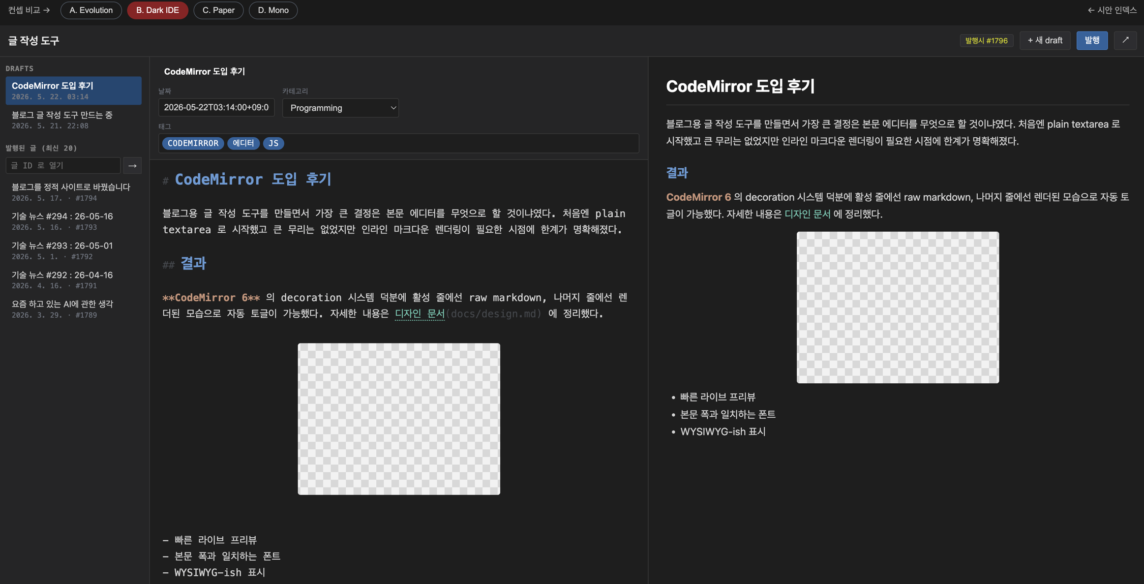Switch to the A. Evolution concept tab
This screenshot has height=584, width=1144.
91,10
